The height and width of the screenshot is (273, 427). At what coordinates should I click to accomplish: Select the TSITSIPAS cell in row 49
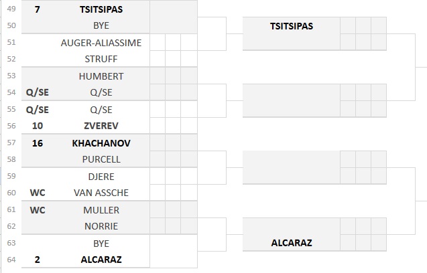101,9
